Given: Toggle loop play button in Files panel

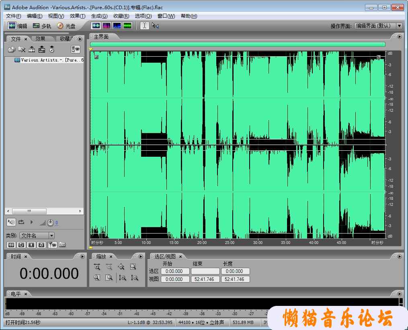Looking at the screenshot, I should [x=21, y=222].
